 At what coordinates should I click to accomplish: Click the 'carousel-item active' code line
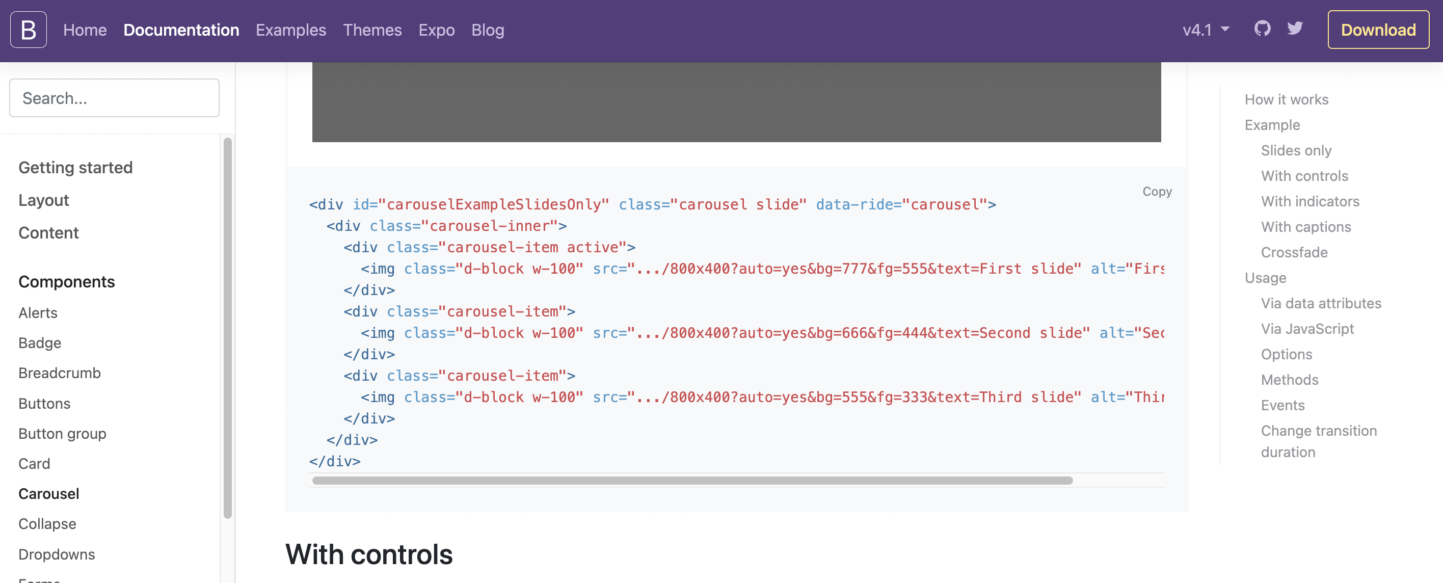[x=489, y=247]
